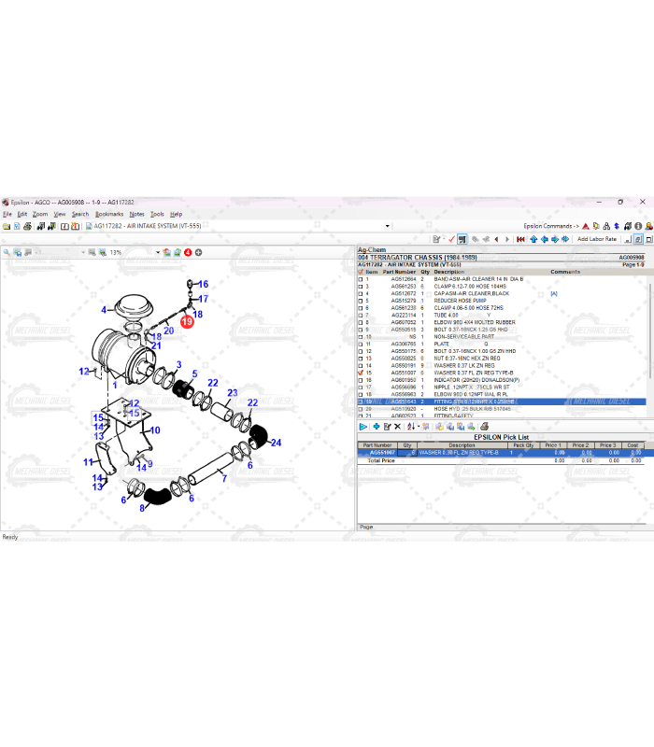This screenshot has width=654, height=747.
Task: Click the blue plus icon in pick list toolbar
Action: pyautogui.click(x=376, y=427)
